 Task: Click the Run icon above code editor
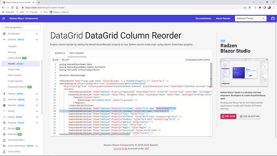coord(53,60)
